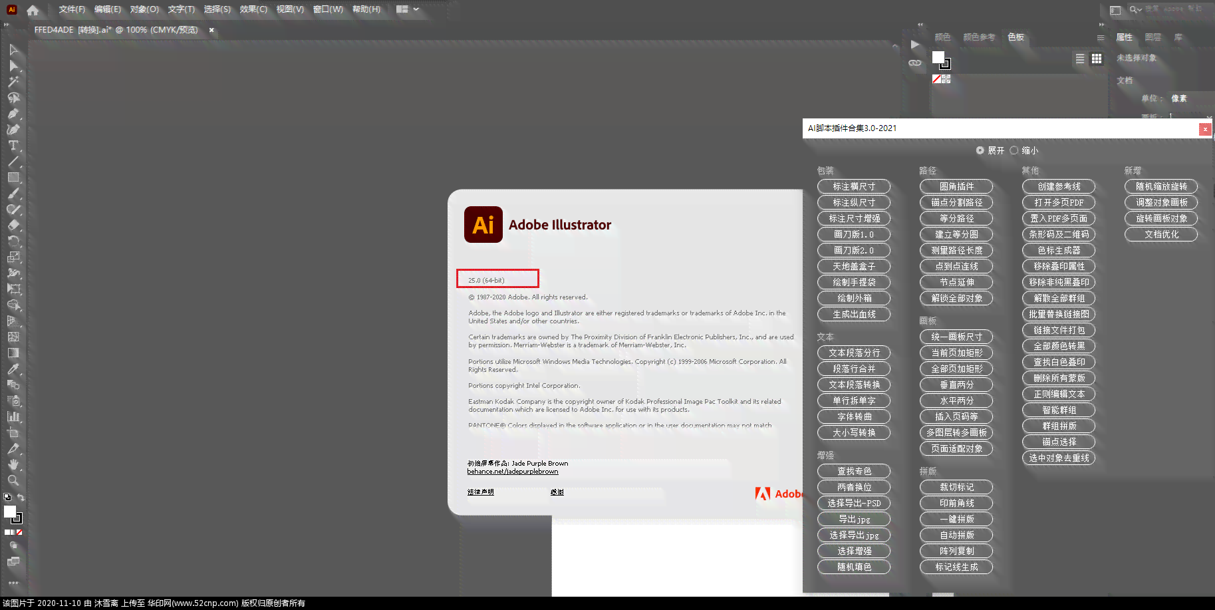The image size is (1215, 610).
Task: Open the 窗口(W) menu
Action: click(328, 9)
